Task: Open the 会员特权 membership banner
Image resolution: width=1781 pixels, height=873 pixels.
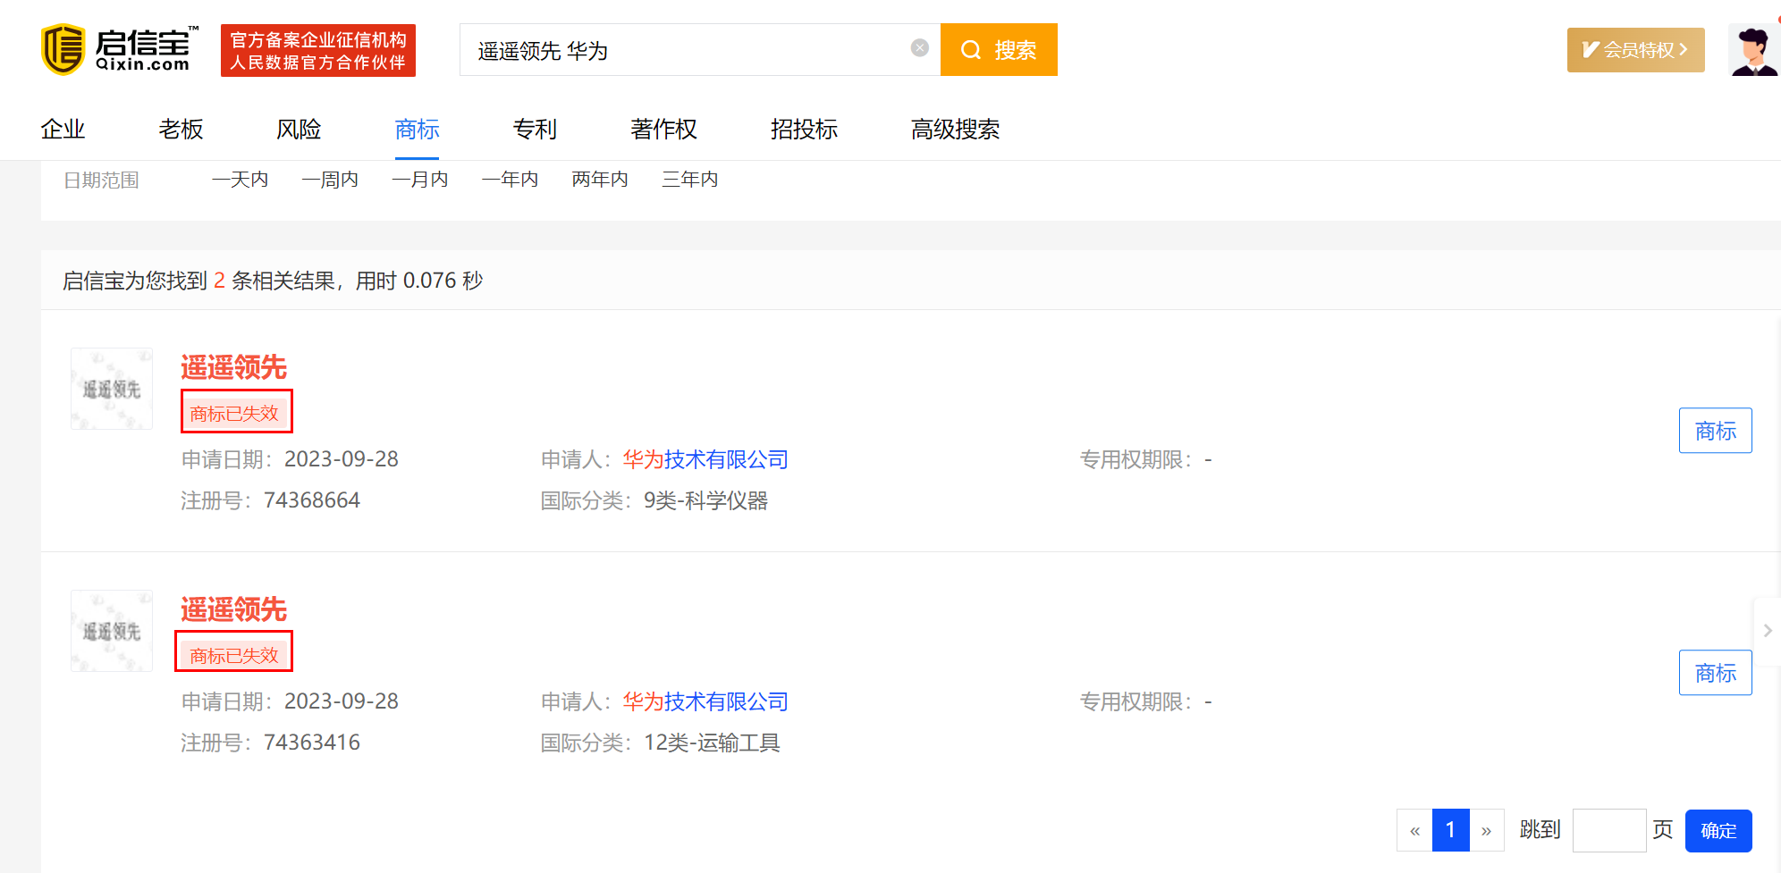Action: (1635, 50)
